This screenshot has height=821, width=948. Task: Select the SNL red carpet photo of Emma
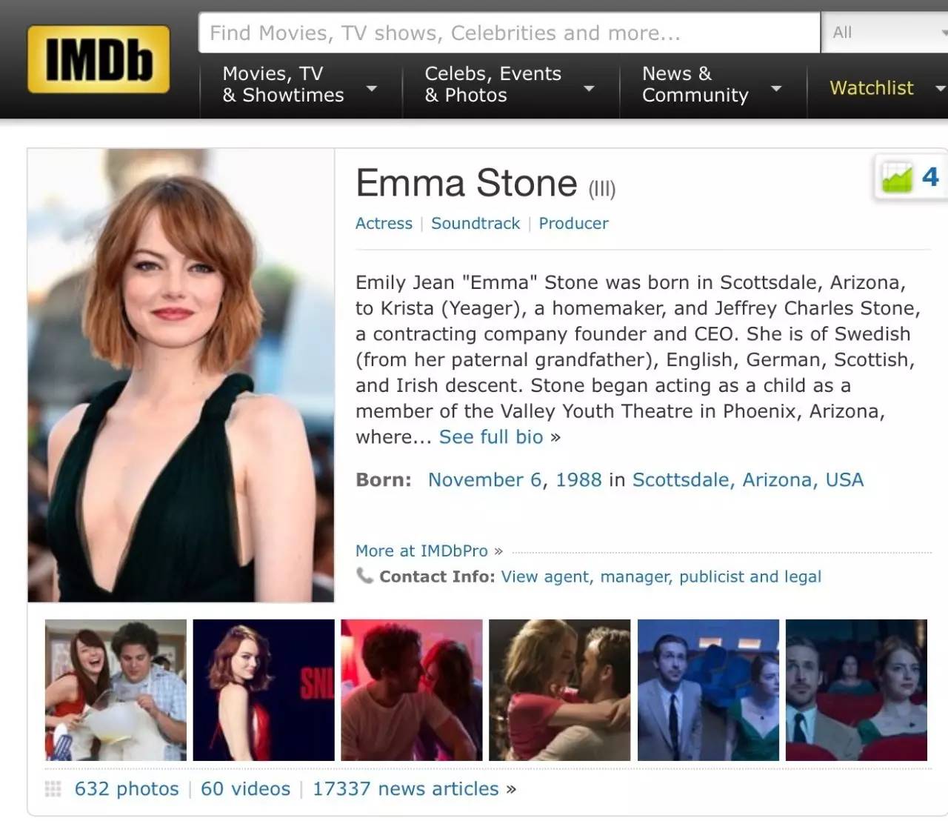click(263, 690)
